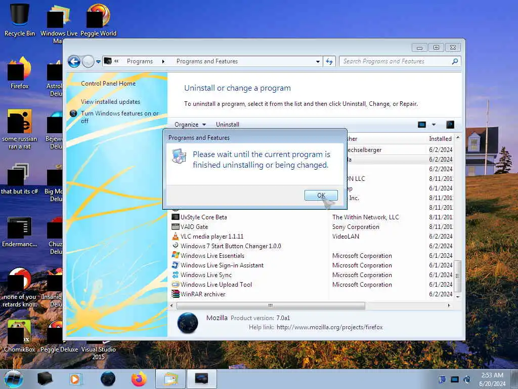Click Sony Corporation publisher cell
The width and height of the screenshot is (518, 389).
pyautogui.click(x=356, y=226)
